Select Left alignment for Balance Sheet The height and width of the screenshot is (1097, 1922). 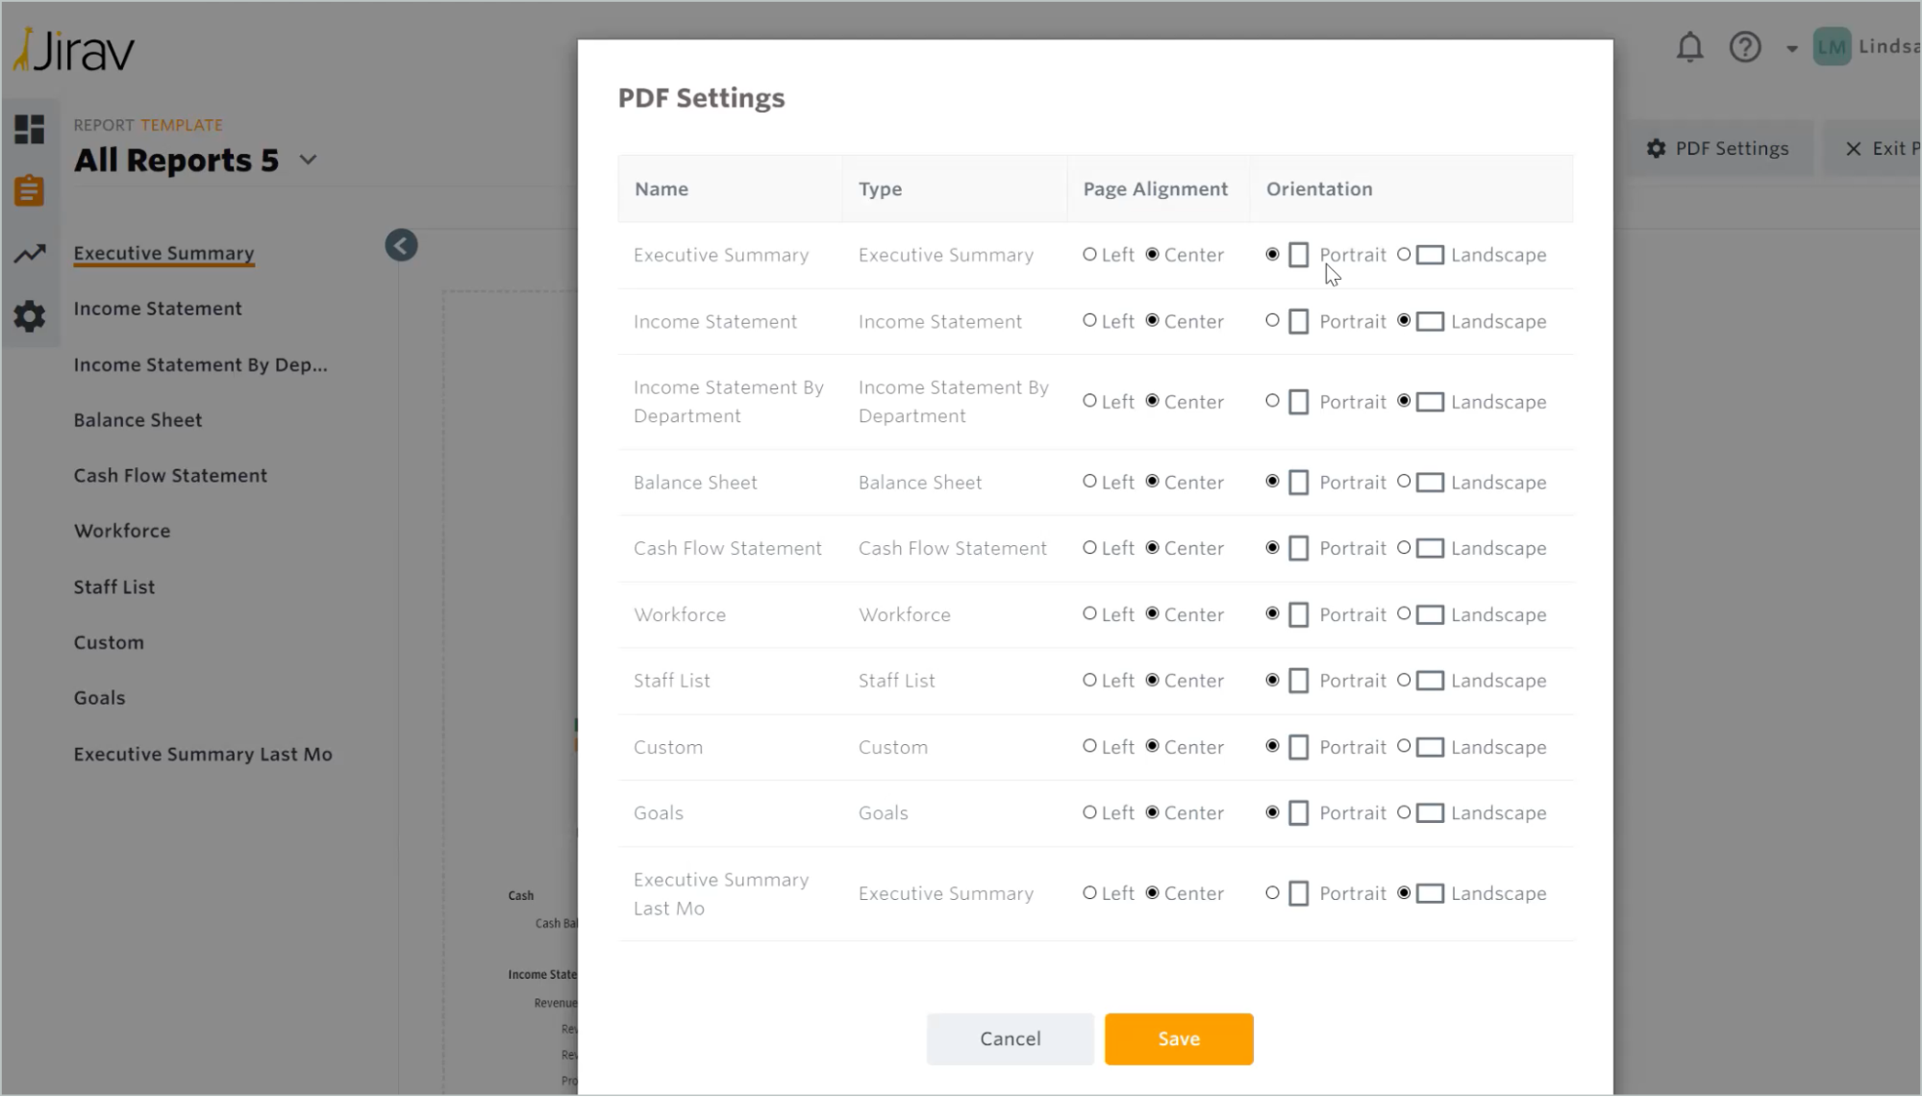1089,482
